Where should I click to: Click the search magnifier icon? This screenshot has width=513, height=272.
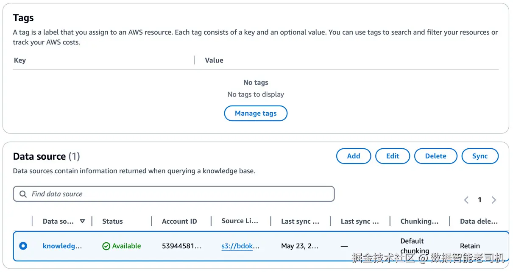23,194
